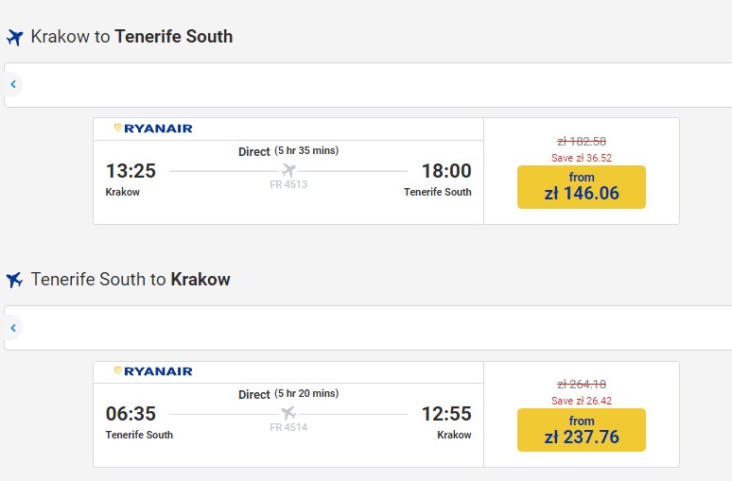Click the grey plane icon above FR 4513
732x481 pixels.
tap(288, 170)
